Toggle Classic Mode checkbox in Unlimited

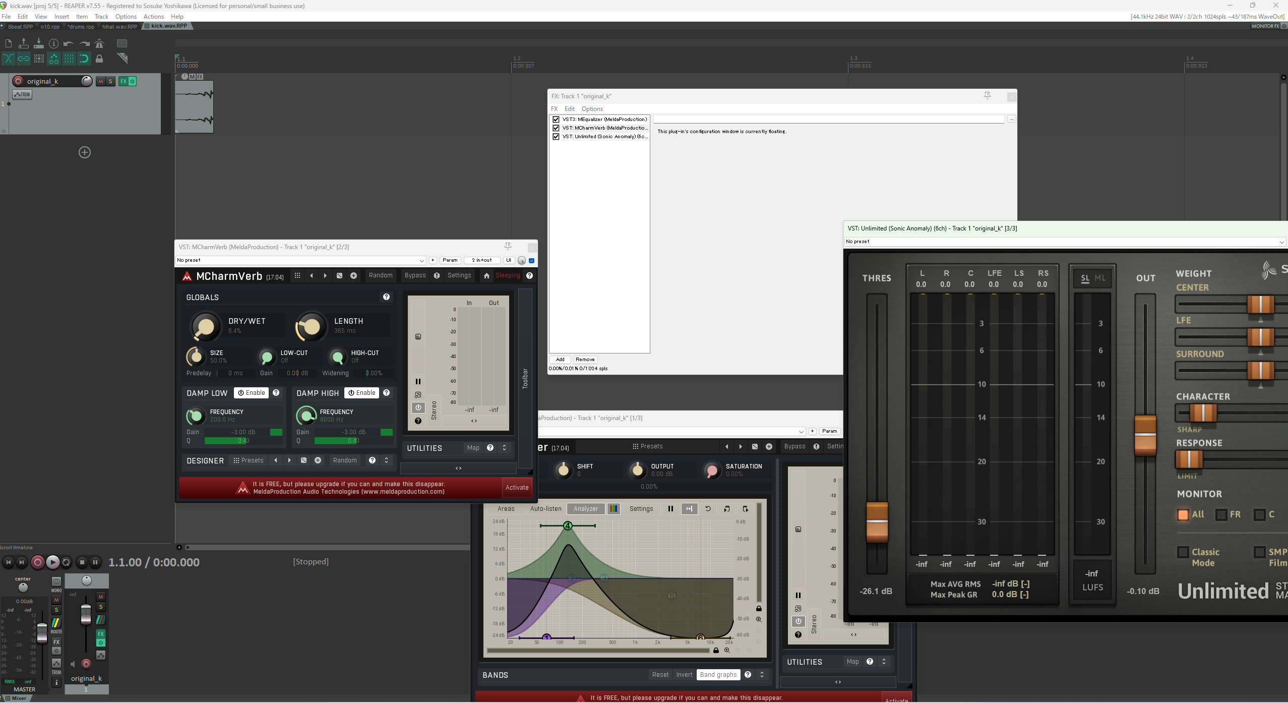coord(1183,552)
